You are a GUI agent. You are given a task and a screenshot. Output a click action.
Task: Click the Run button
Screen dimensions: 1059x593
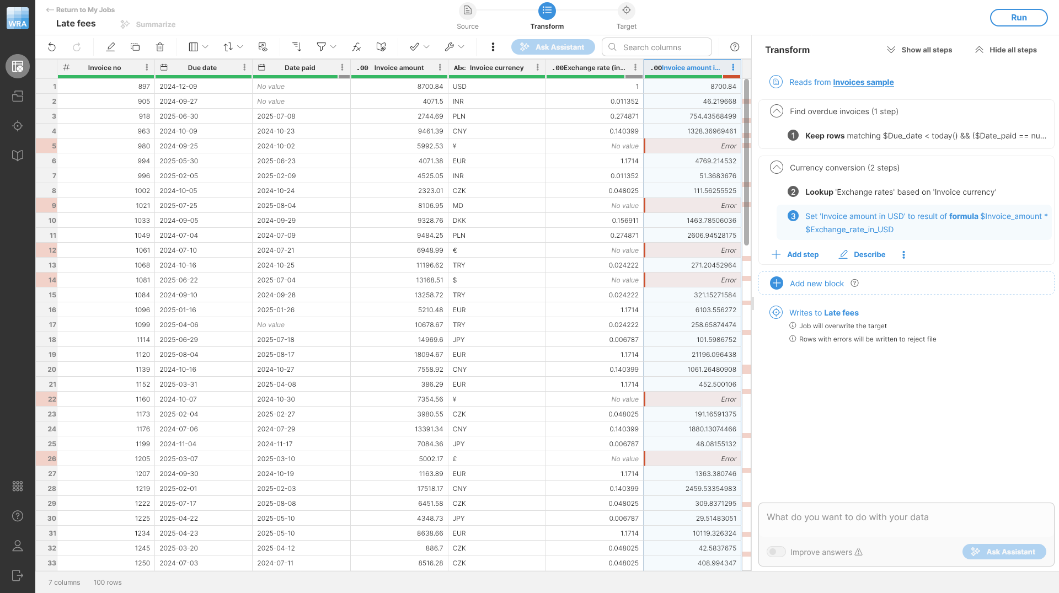pyautogui.click(x=1018, y=18)
